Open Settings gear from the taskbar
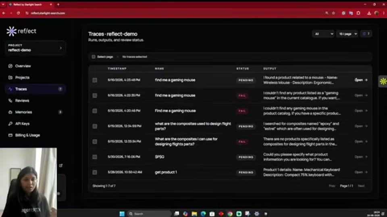Viewport: 387px width, 217px height. (257, 213)
